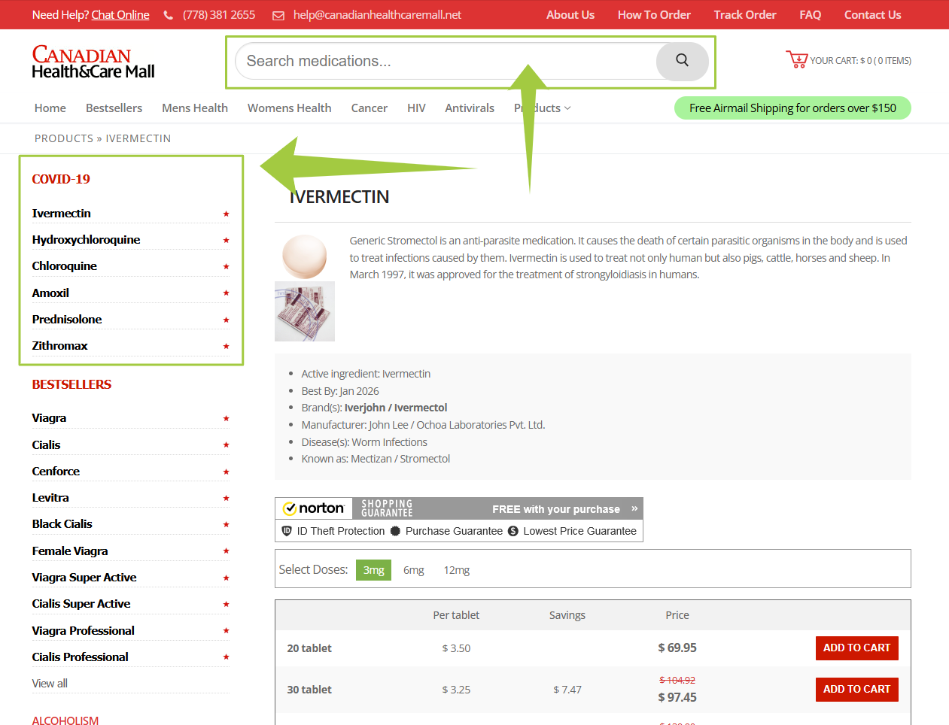
Task: Open Hydroxychloroquine in sidebar list
Action: click(x=87, y=240)
